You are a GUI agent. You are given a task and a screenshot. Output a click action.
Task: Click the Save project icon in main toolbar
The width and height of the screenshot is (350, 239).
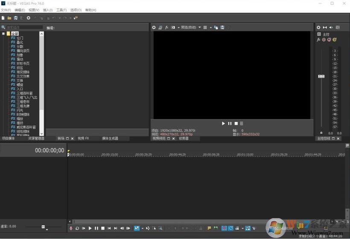click(16, 18)
